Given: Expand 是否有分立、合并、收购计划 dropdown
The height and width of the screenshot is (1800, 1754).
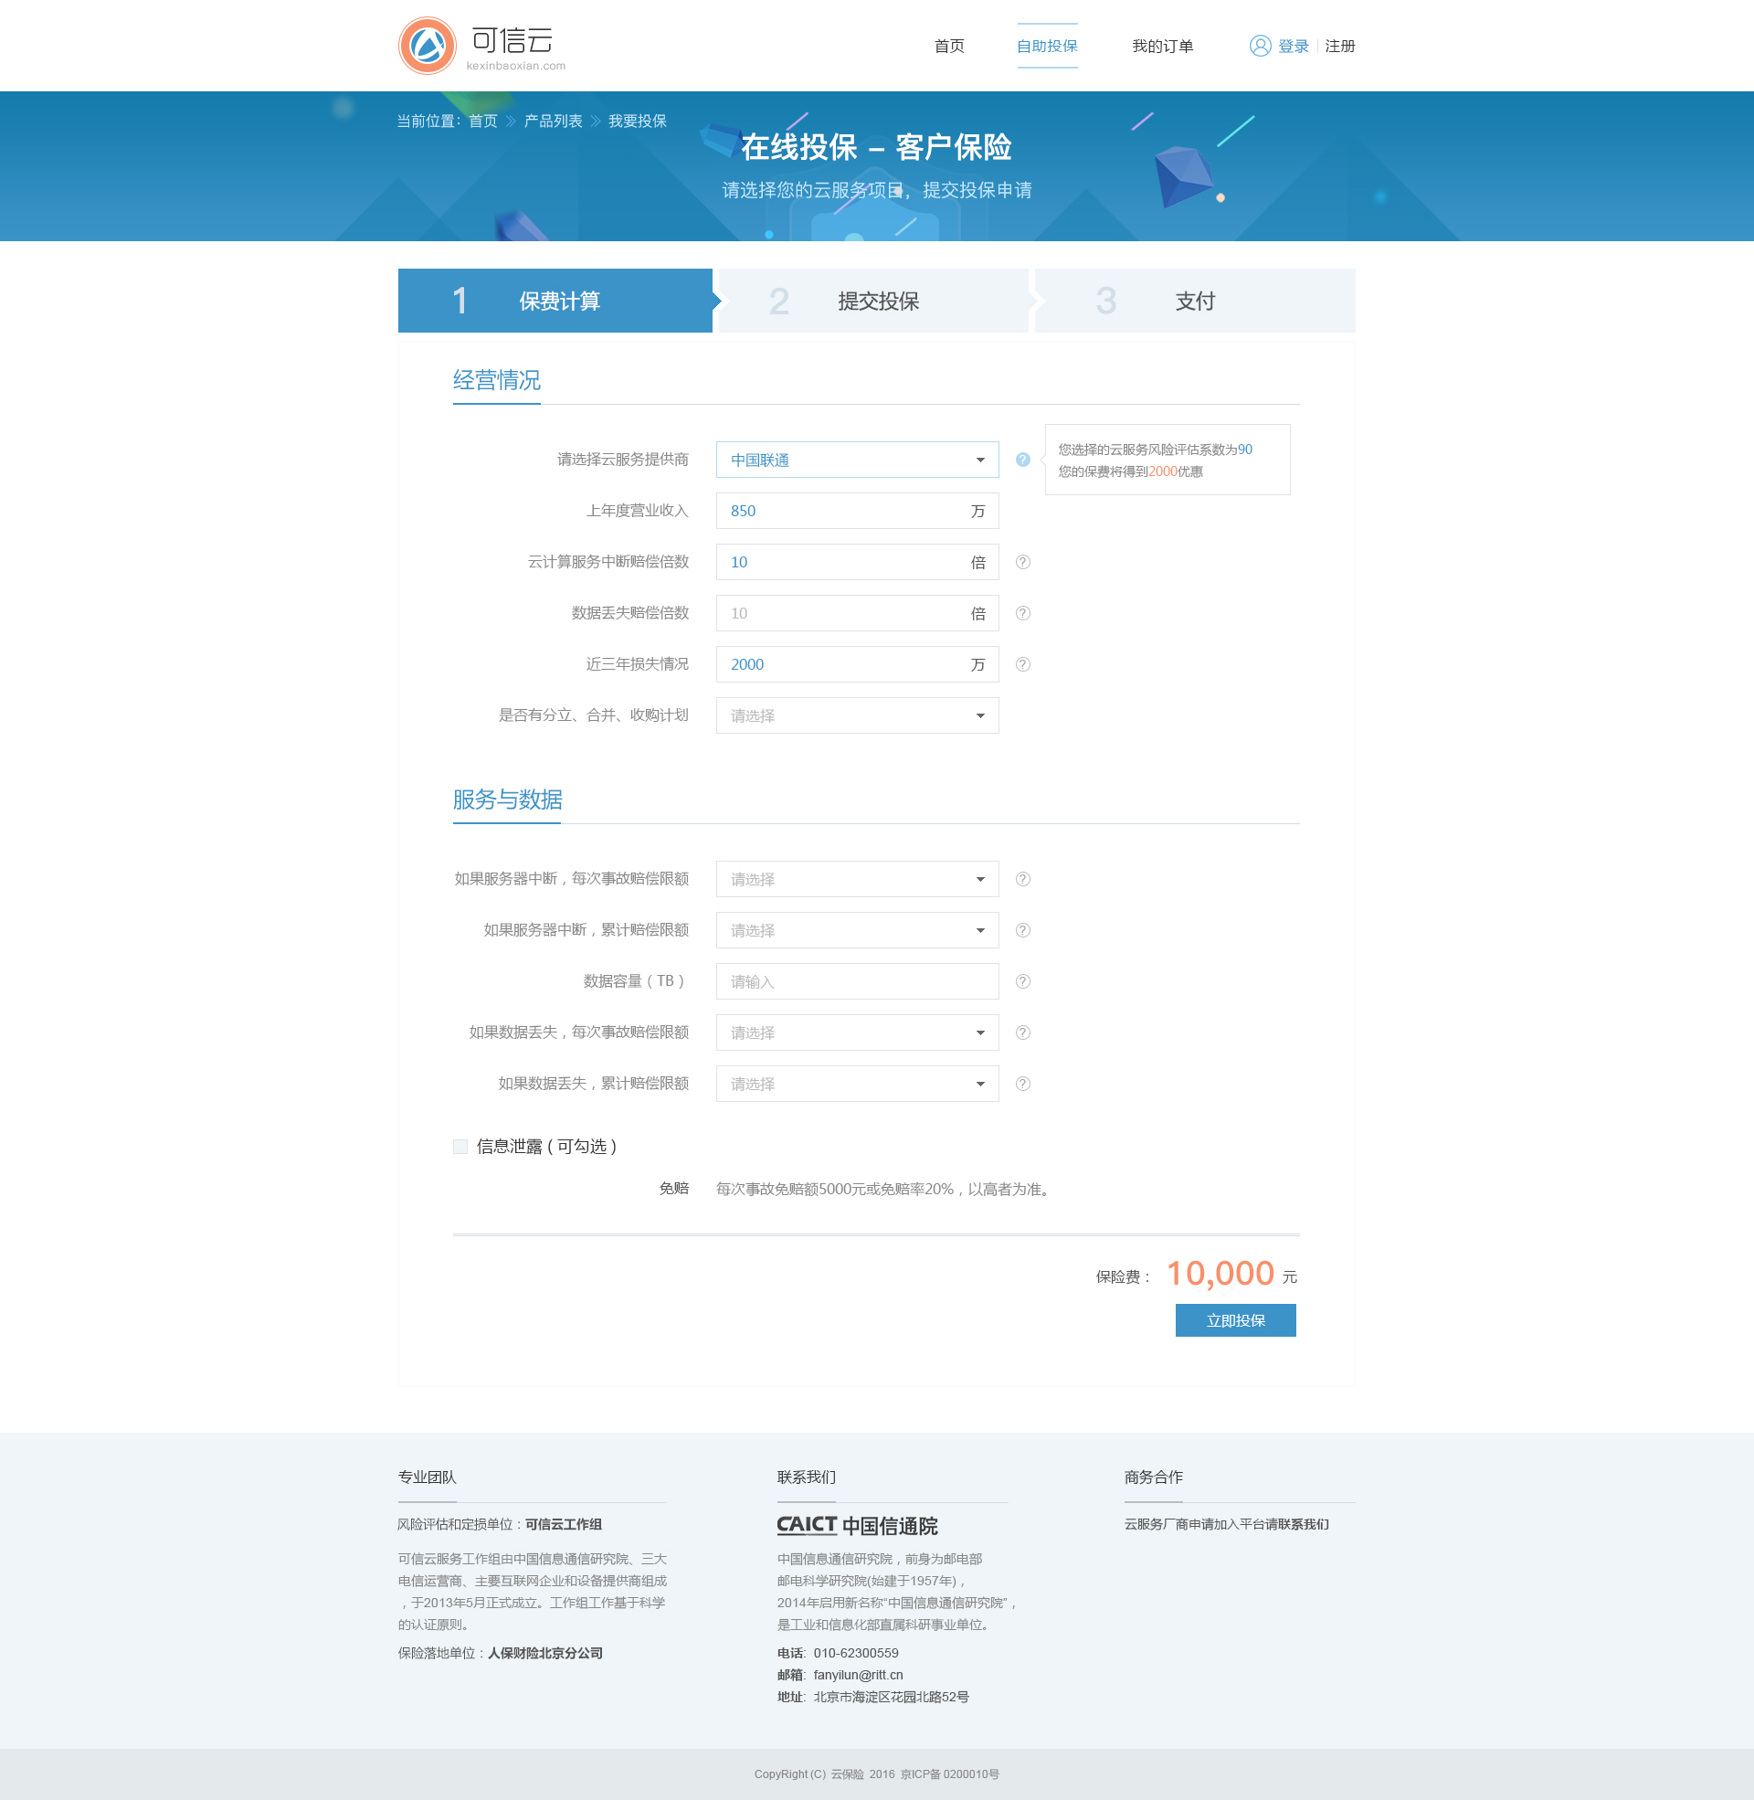Looking at the screenshot, I should [857, 715].
